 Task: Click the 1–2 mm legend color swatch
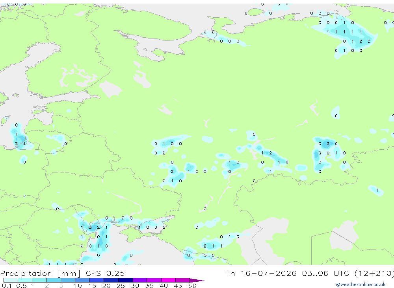pos(39,280)
